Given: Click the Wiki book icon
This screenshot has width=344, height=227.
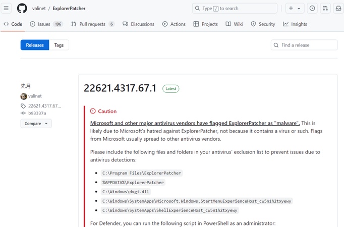Looking at the screenshot, I should [228, 24].
